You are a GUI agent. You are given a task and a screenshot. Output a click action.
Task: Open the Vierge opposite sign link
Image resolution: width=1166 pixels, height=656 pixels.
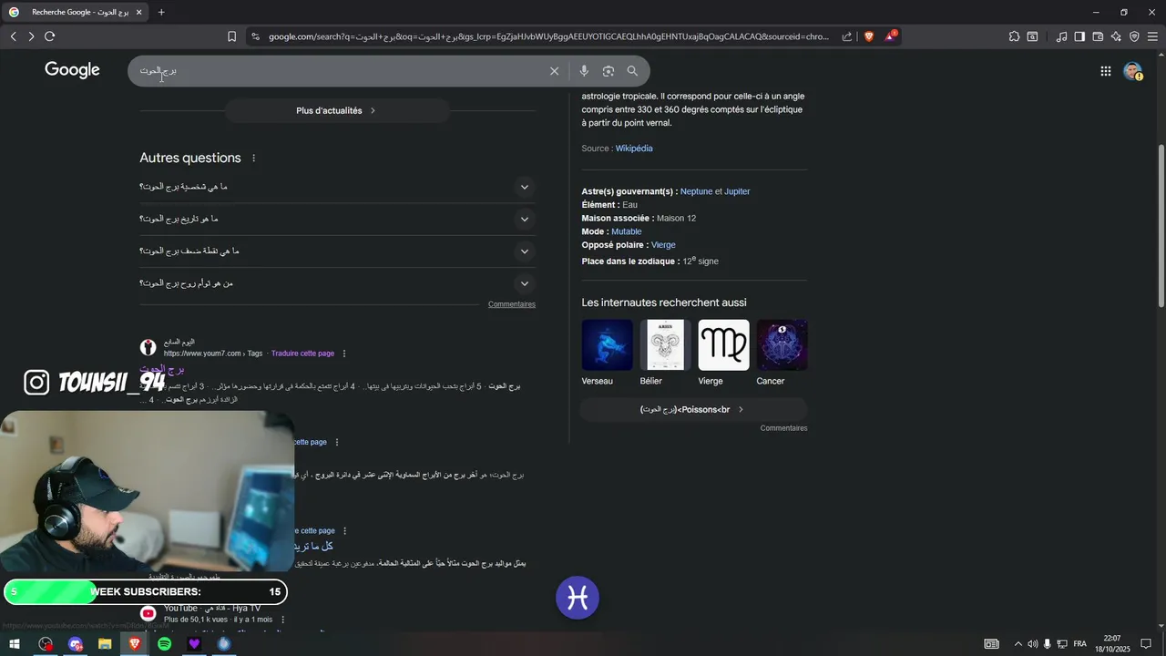663,245
